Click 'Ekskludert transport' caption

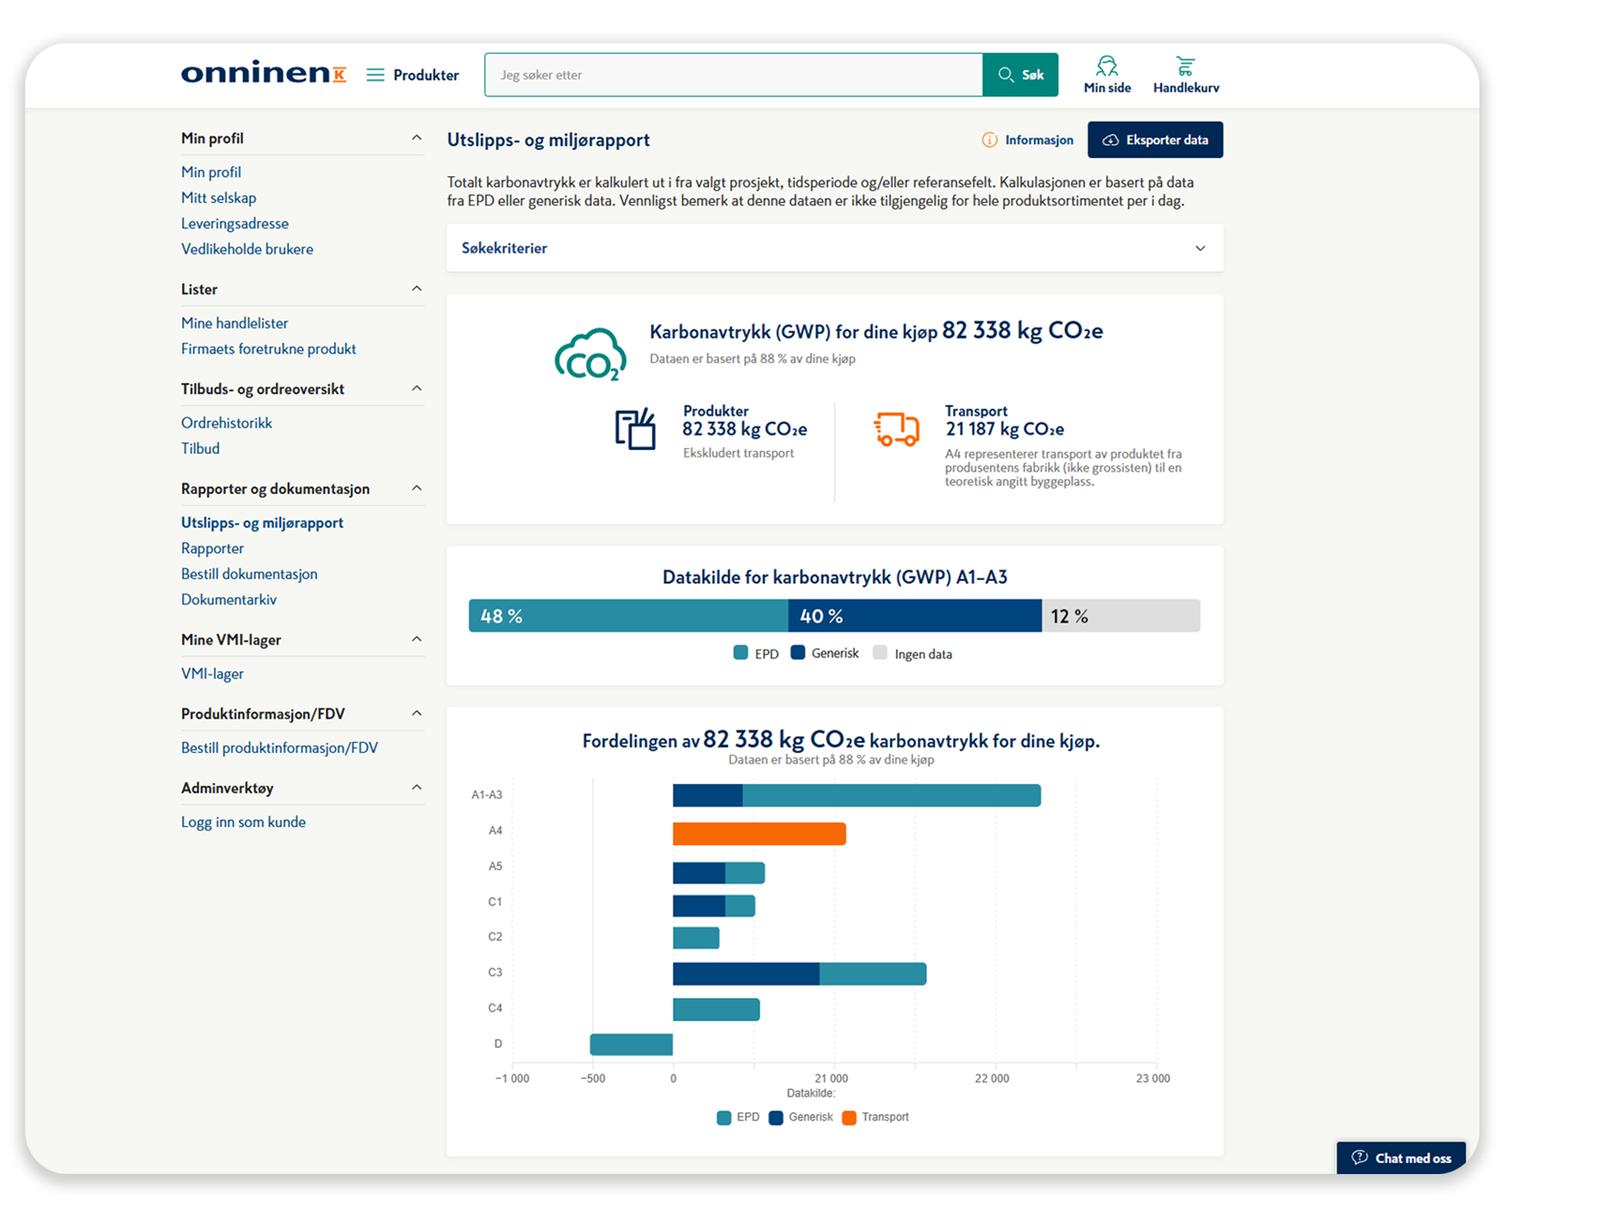point(738,453)
